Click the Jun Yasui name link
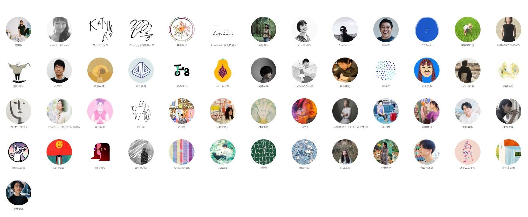Image resolution: width=528 pixels, height=217 pixels. click(x=345, y=45)
